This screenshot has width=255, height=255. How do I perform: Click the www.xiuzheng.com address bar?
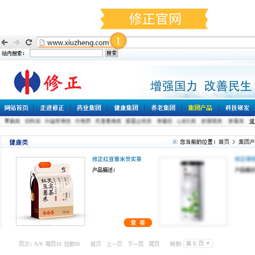[x=146, y=42]
